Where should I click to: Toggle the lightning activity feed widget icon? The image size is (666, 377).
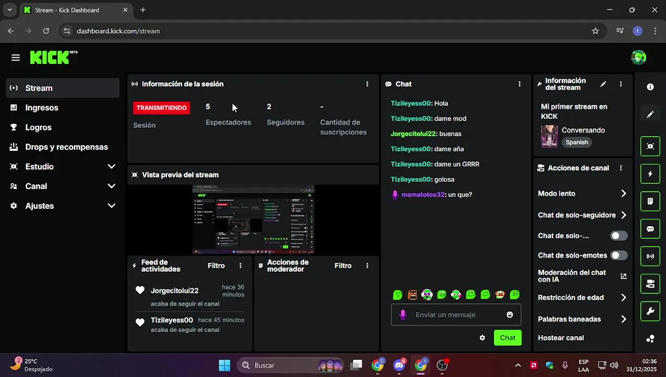point(650,174)
